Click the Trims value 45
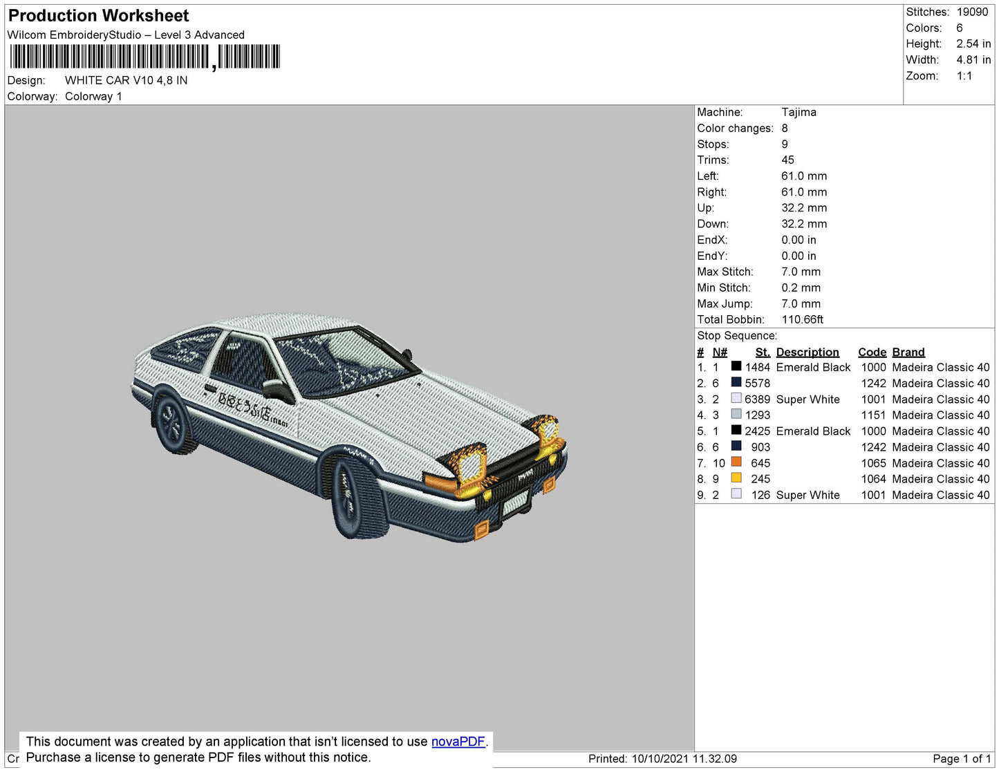 (787, 160)
